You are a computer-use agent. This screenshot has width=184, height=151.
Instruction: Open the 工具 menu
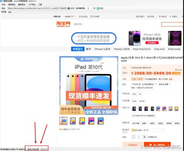coord(40,4)
